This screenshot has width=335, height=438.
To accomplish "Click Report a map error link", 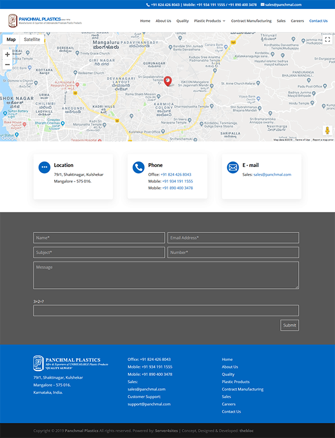I will tap(323, 140).
